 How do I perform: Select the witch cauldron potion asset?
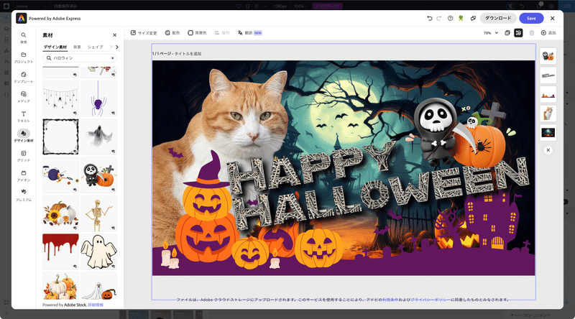(x=60, y=175)
